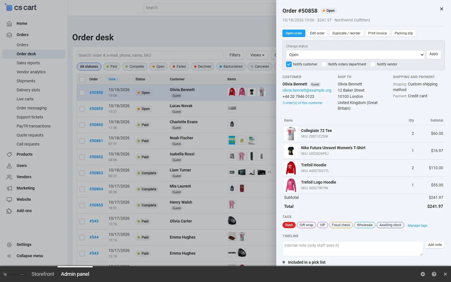Click the order search input field
451x282 pixels.
coord(150,55)
